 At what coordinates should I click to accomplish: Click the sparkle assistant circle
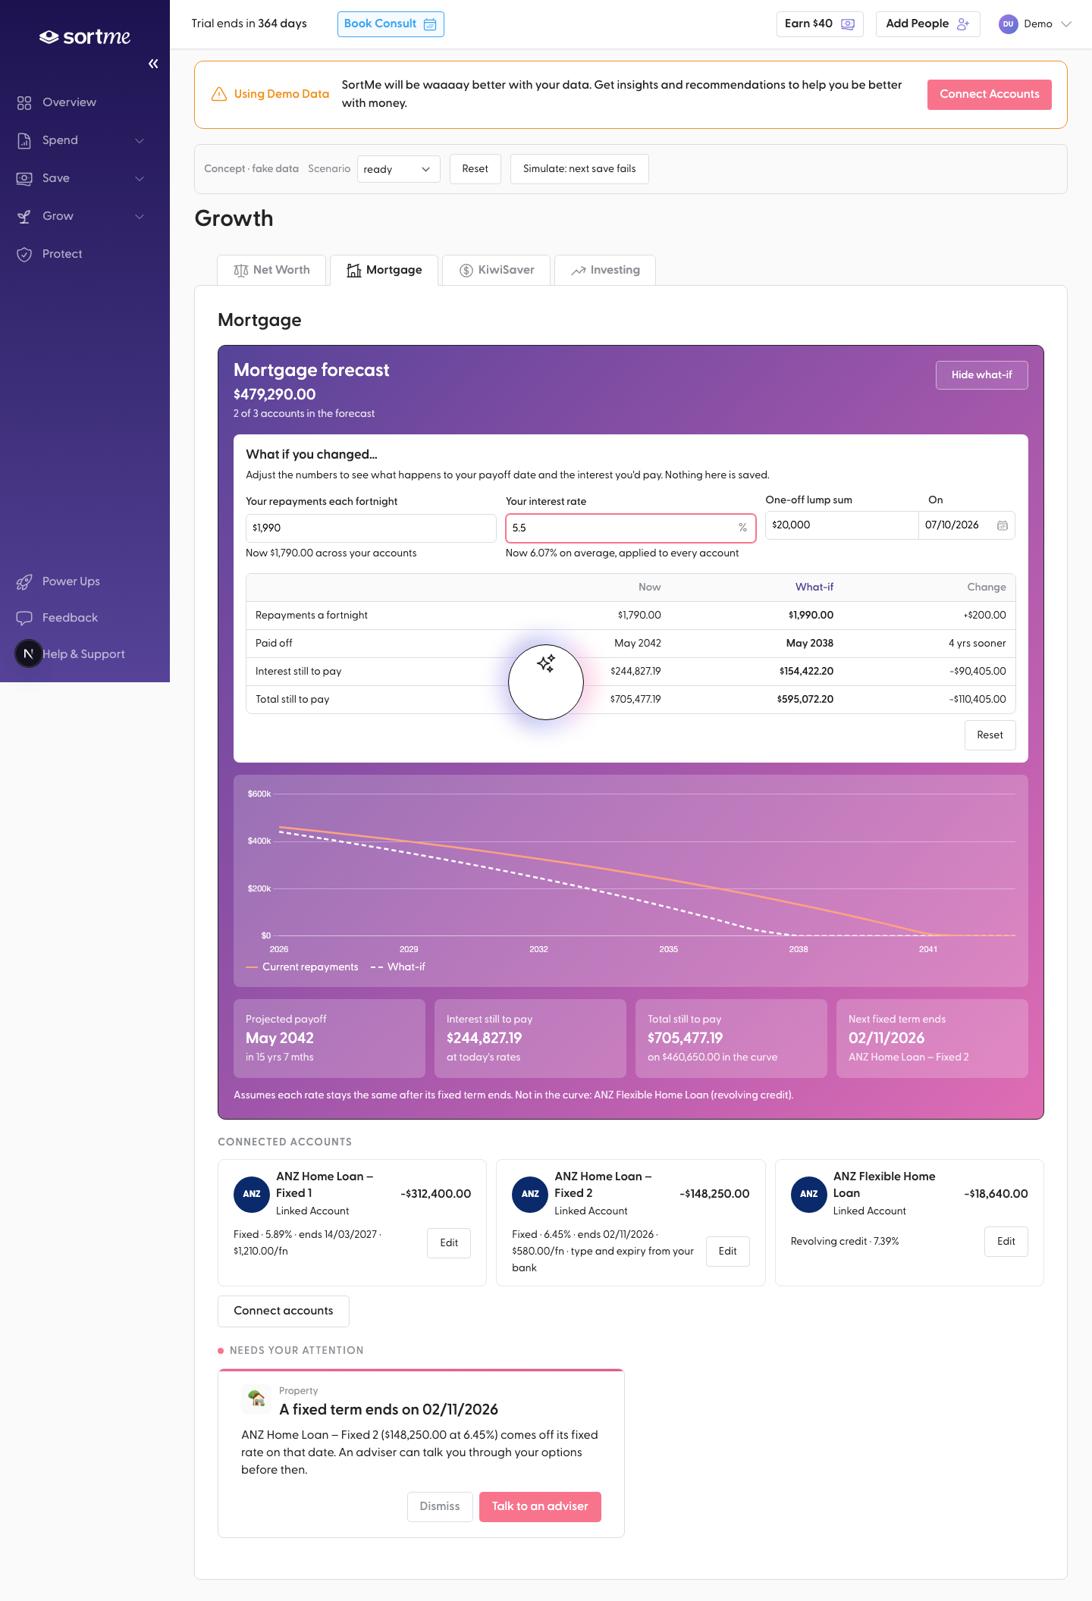pos(546,681)
